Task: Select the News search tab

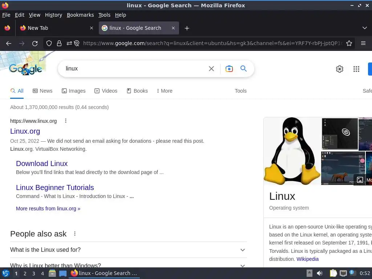Action: [43, 91]
